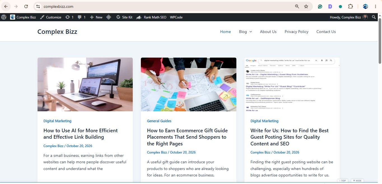This screenshot has height=184, width=382.
Task: Open the purple D extension icon
Action: click(330, 6)
